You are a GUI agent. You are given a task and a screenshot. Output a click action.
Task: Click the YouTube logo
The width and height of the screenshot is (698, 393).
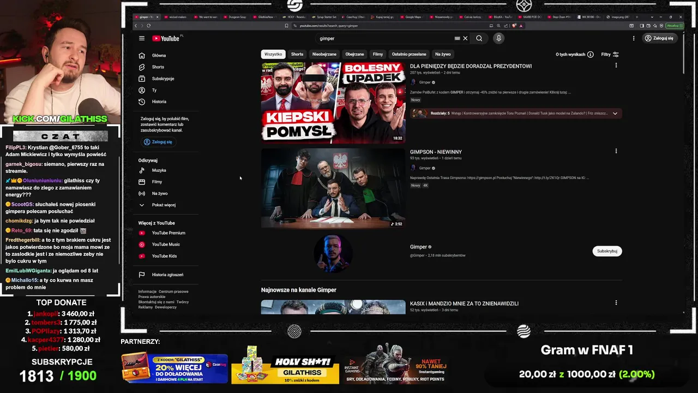[x=166, y=38]
